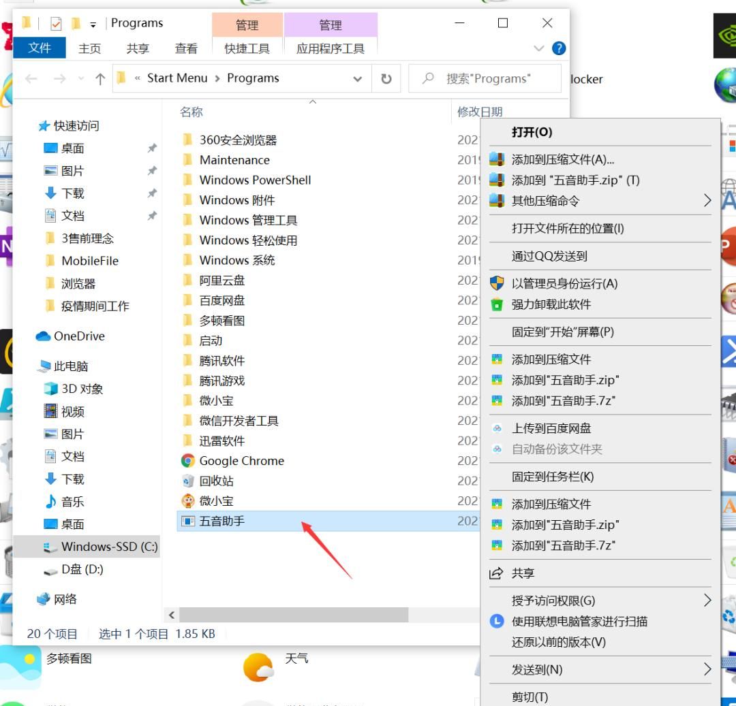Click the 联想电脑管家 scan icon
Screen dimensions: 736x706
(x=497, y=621)
